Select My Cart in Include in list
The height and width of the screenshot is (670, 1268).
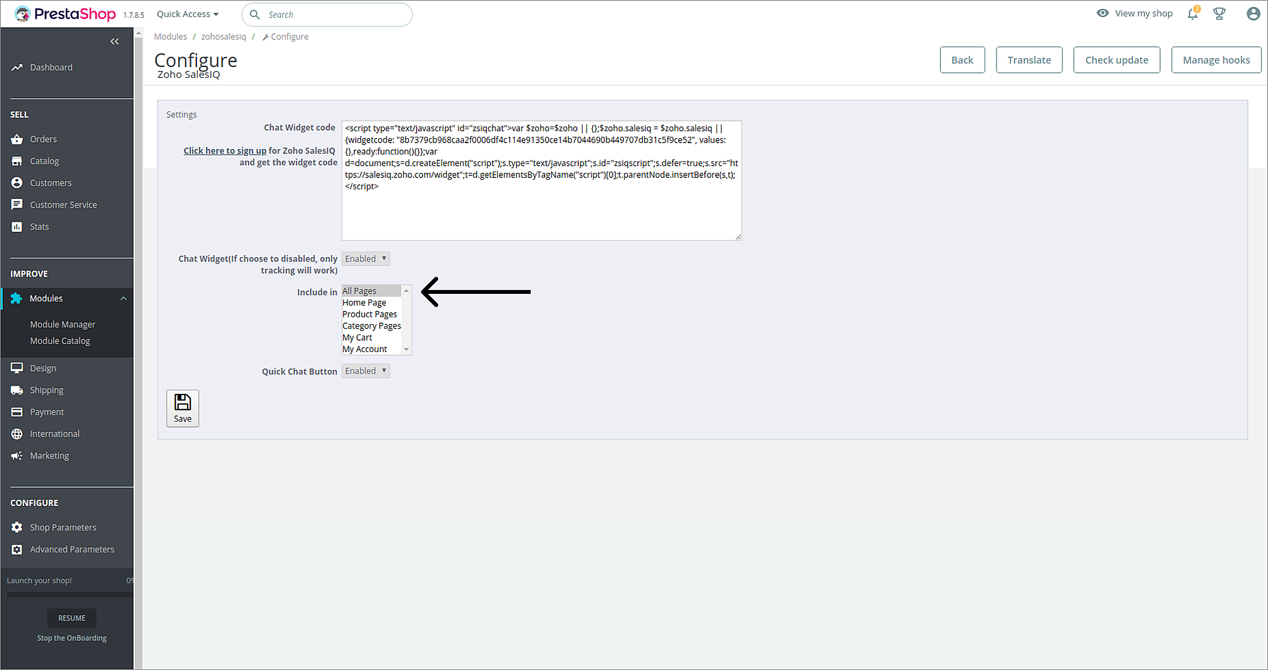[x=371, y=338]
